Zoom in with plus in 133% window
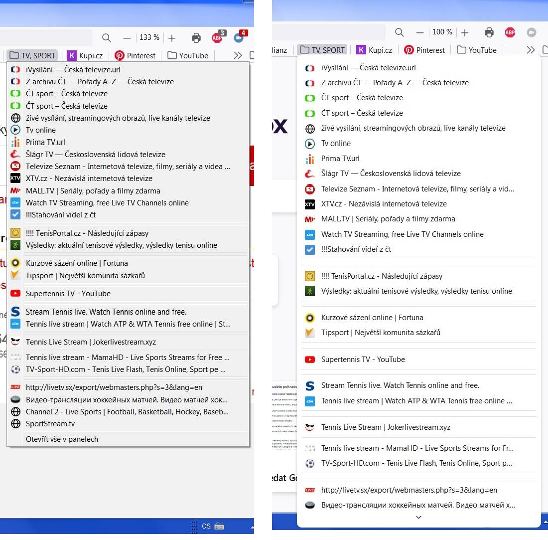The image size is (548, 540). click(x=171, y=38)
